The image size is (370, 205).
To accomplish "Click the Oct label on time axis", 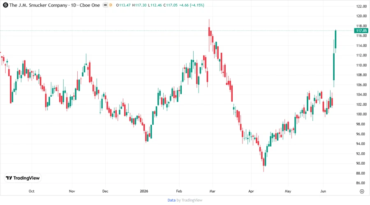I will tap(31, 191).
